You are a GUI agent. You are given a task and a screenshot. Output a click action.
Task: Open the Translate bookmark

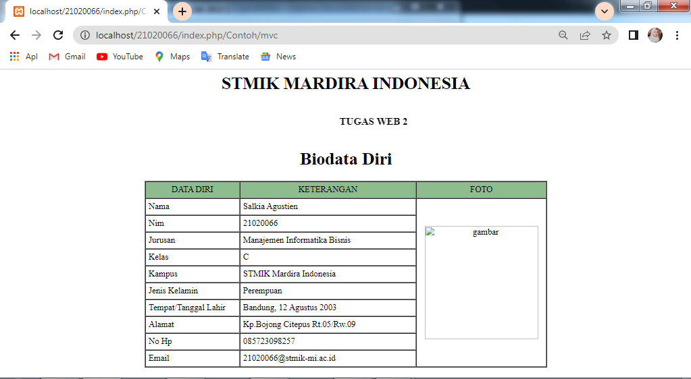pos(225,57)
